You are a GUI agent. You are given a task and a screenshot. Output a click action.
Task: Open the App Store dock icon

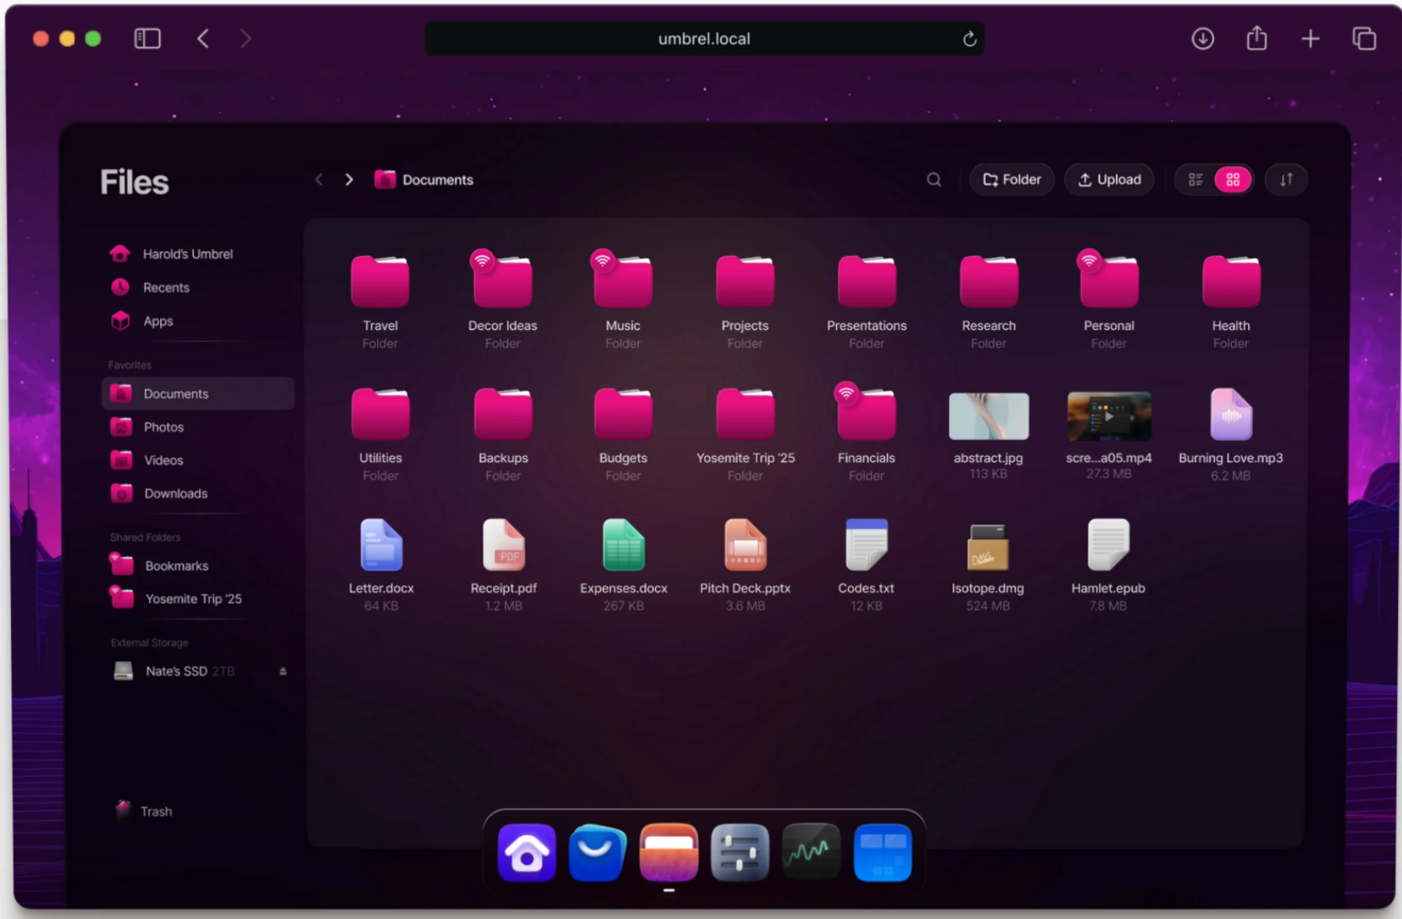click(x=597, y=852)
